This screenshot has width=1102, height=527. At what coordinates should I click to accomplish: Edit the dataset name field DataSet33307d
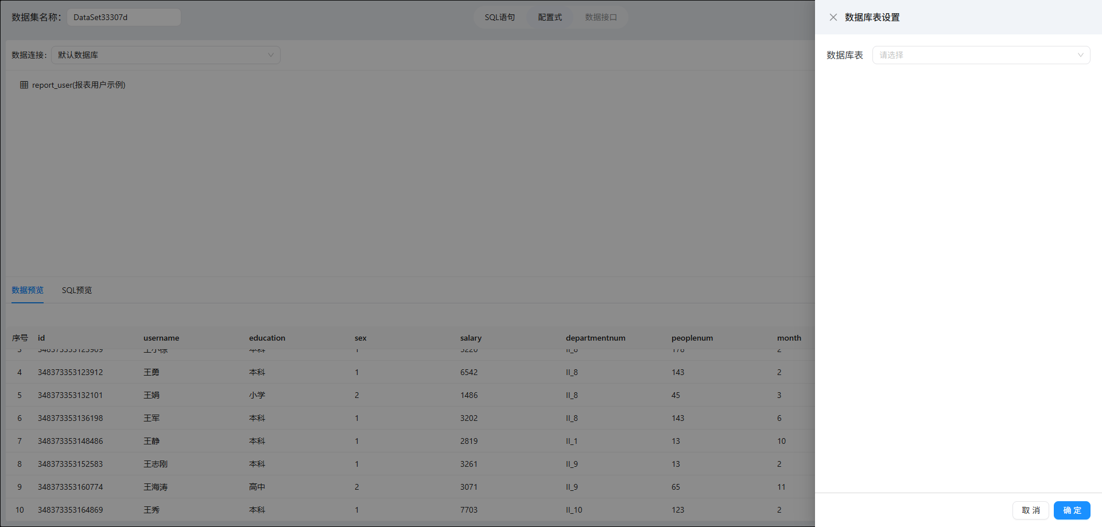124,17
